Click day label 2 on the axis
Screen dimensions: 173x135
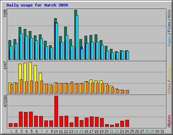pyautogui.click(x=16, y=131)
